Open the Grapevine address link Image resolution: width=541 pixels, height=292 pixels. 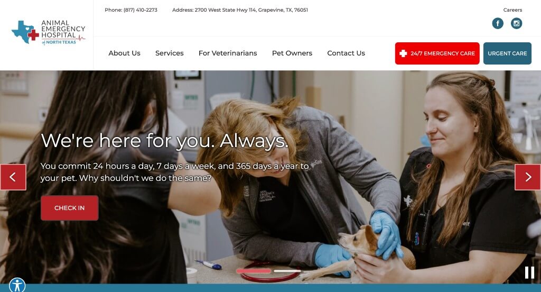point(251,10)
